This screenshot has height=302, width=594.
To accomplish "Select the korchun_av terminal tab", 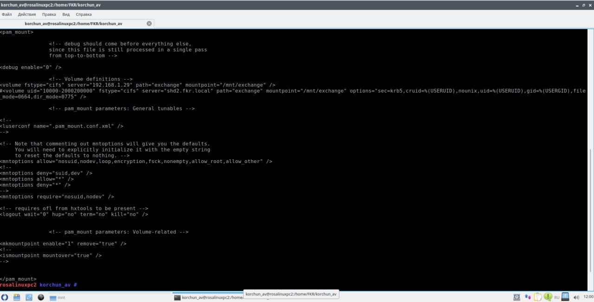I will (x=77, y=23).
